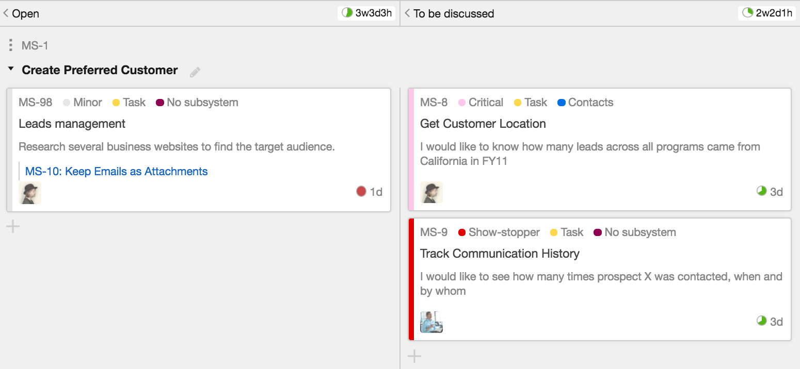
Task: Click the 3w3d3h estimation pie icon
Action: click(347, 13)
